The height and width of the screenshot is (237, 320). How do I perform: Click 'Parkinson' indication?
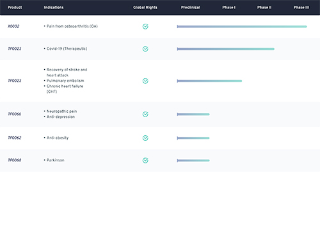coord(56,160)
